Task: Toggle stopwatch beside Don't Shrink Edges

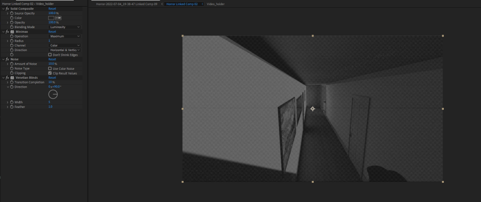Action: [12, 55]
